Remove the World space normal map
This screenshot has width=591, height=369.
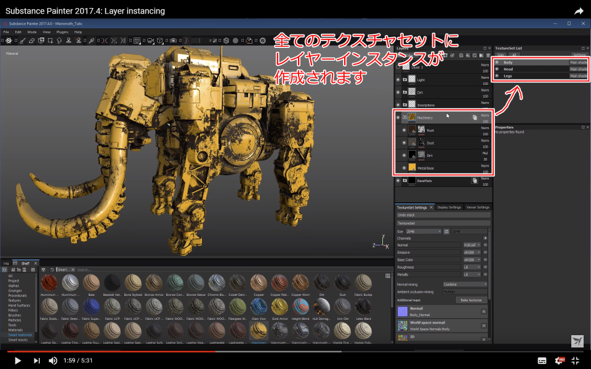pyautogui.click(x=484, y=326)
